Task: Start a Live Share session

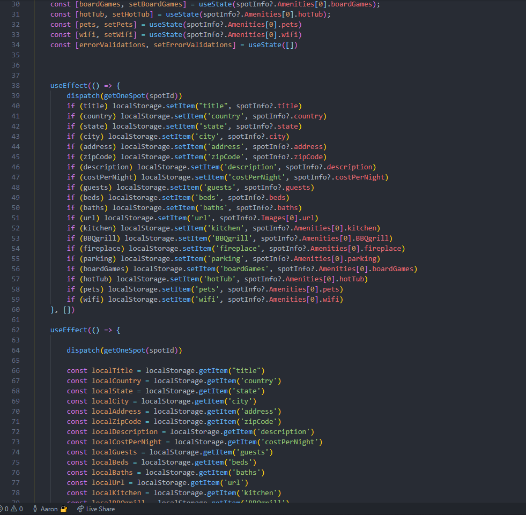Action: [x=96, y=509]
